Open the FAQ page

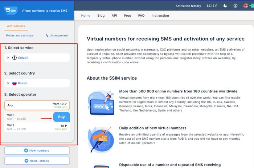click(x=141, y=16)
